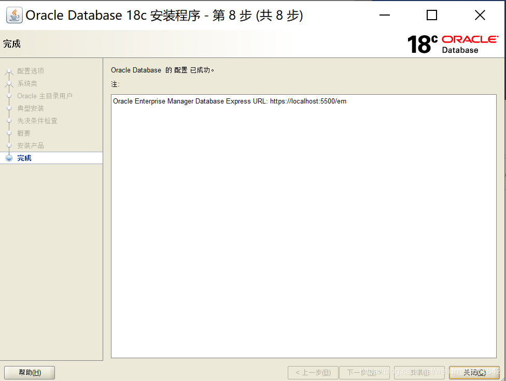Click the 配置已成功 status message

tap(162, 70)
